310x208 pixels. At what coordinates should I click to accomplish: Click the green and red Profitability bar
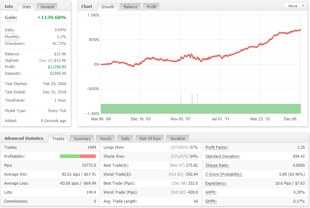tap(78, 156)
